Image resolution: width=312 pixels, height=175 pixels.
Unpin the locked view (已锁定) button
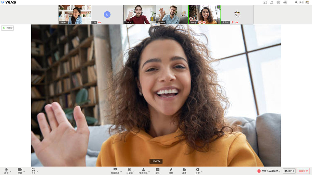pos(8,28)
